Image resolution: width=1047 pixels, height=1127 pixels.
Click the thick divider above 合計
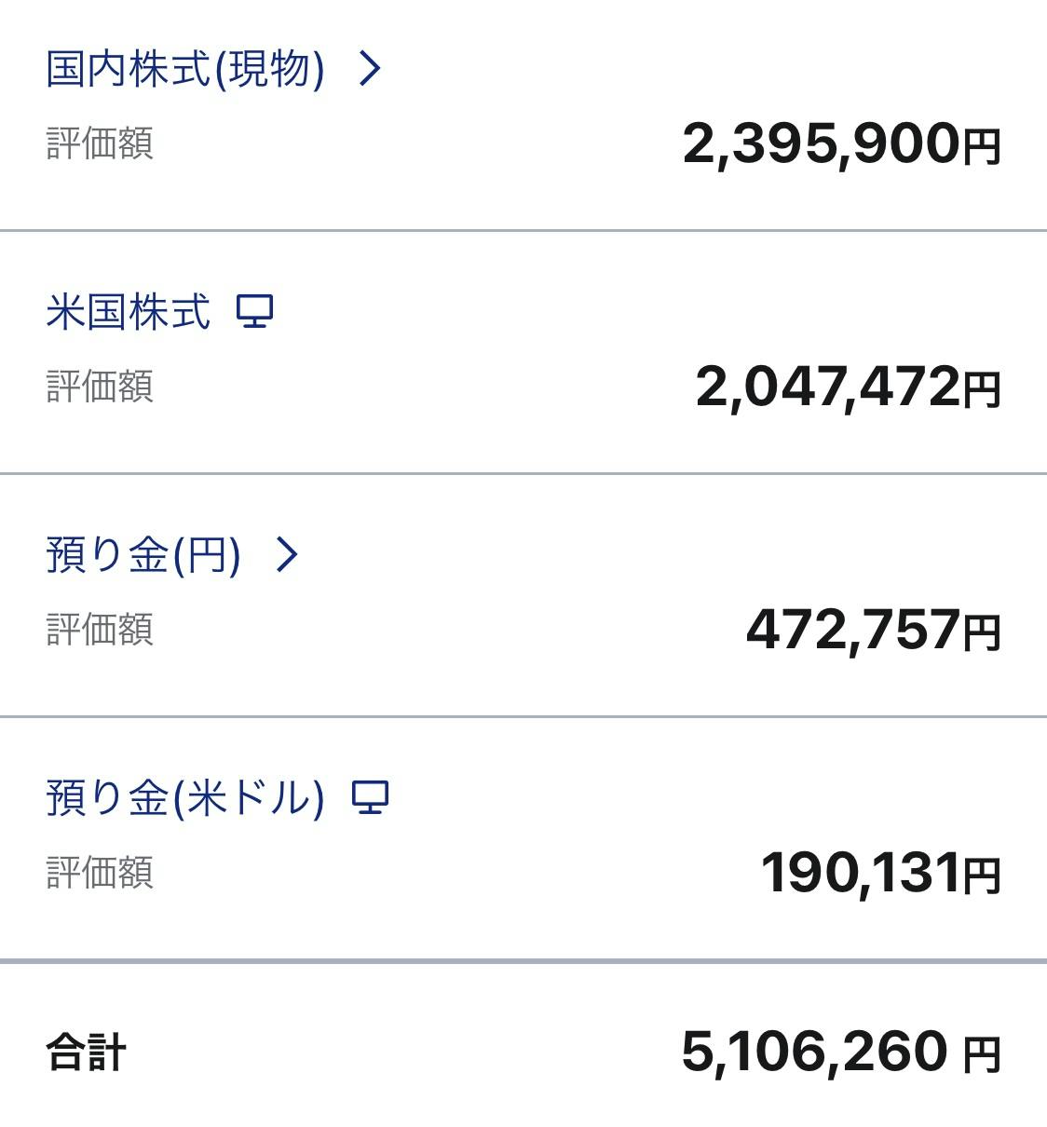point(523,960)
